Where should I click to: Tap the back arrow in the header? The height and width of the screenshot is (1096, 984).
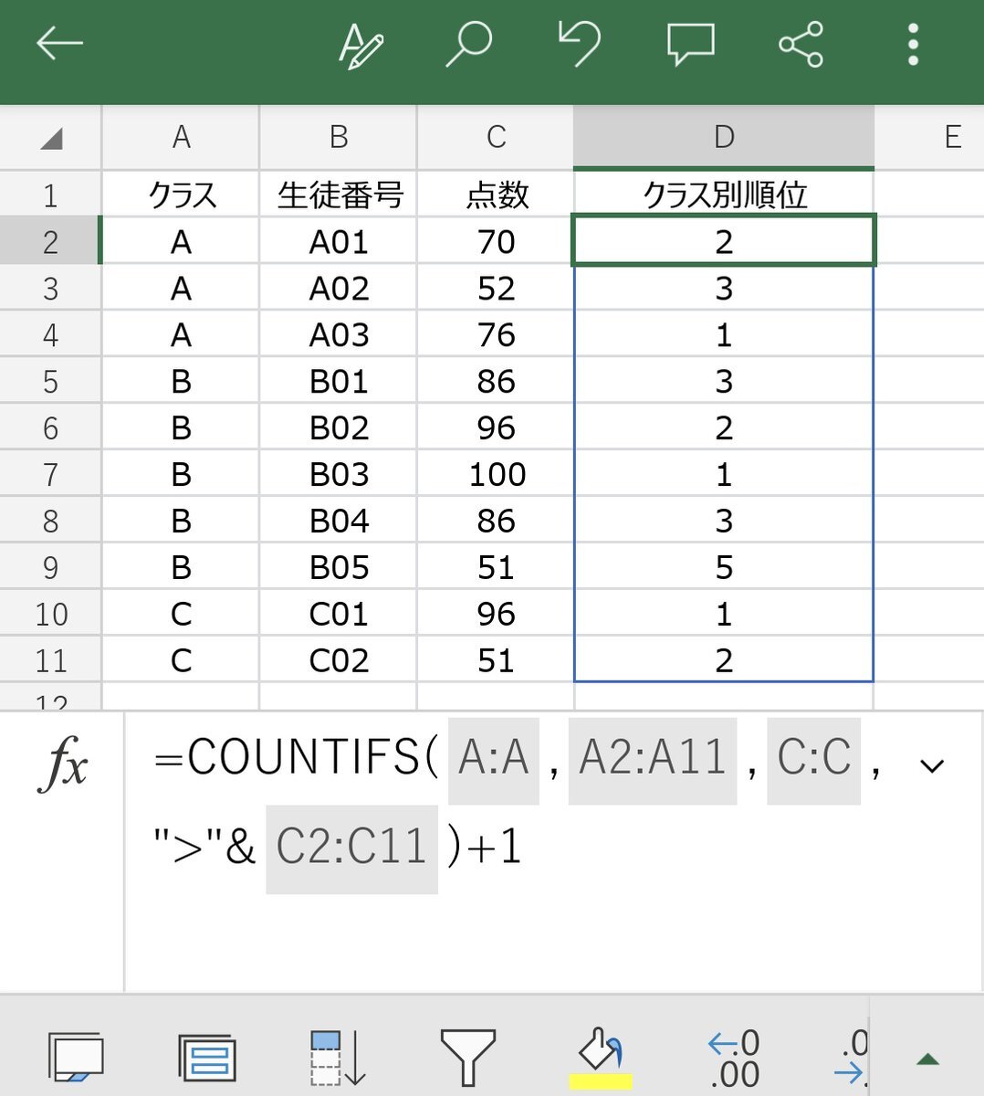(x=60, y=43)
